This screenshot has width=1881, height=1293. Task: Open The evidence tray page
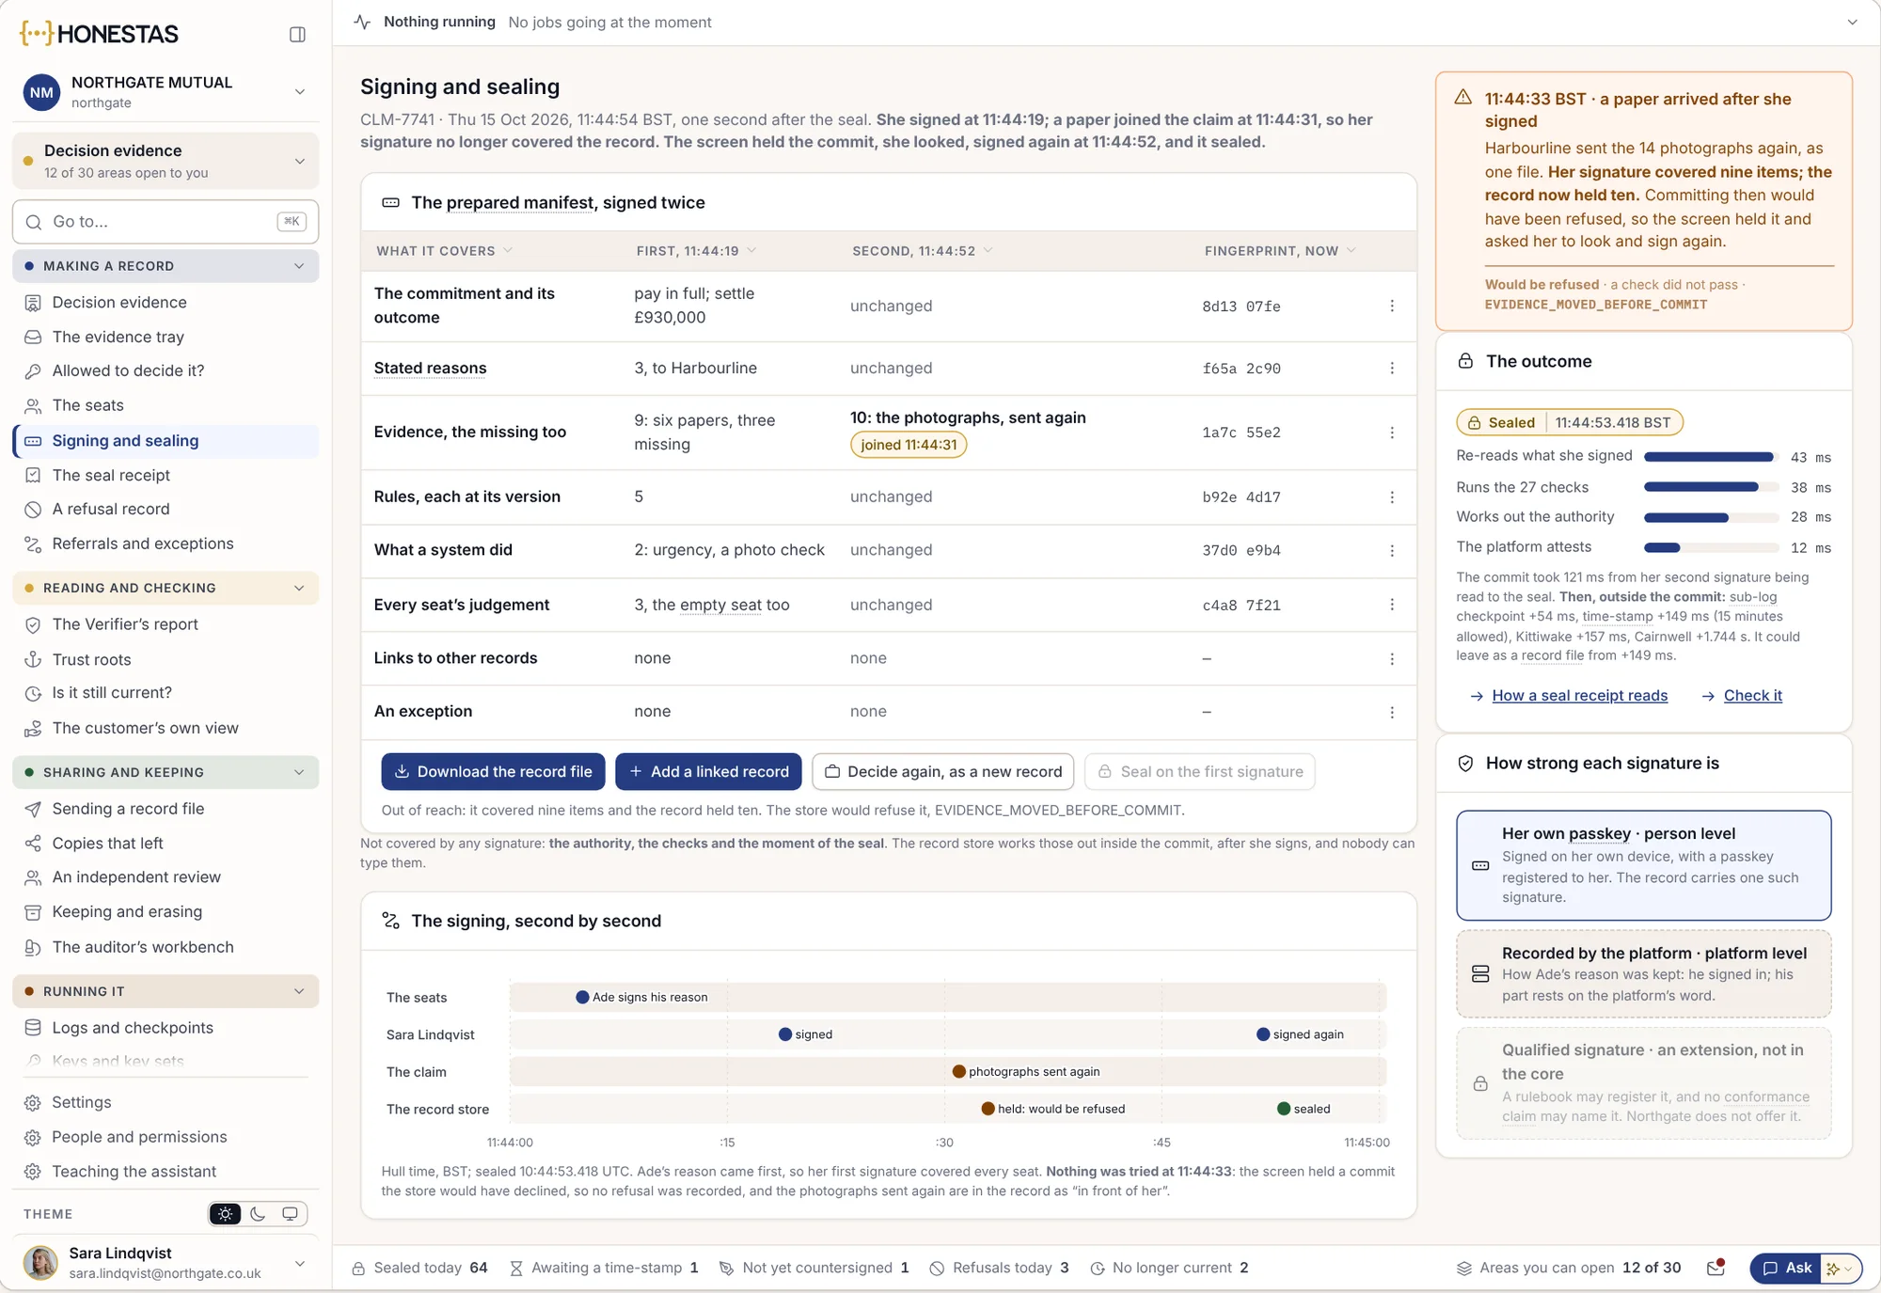(166, 337)
